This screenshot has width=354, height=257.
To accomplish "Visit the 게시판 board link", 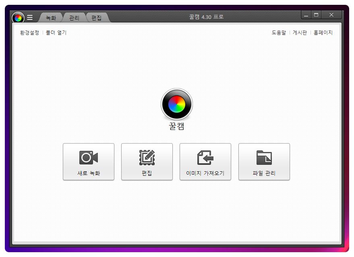I will click(300, 33).
